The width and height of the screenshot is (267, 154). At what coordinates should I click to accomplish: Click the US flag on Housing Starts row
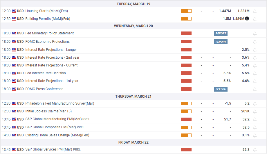pyautogui.click(x=14, y=11)
